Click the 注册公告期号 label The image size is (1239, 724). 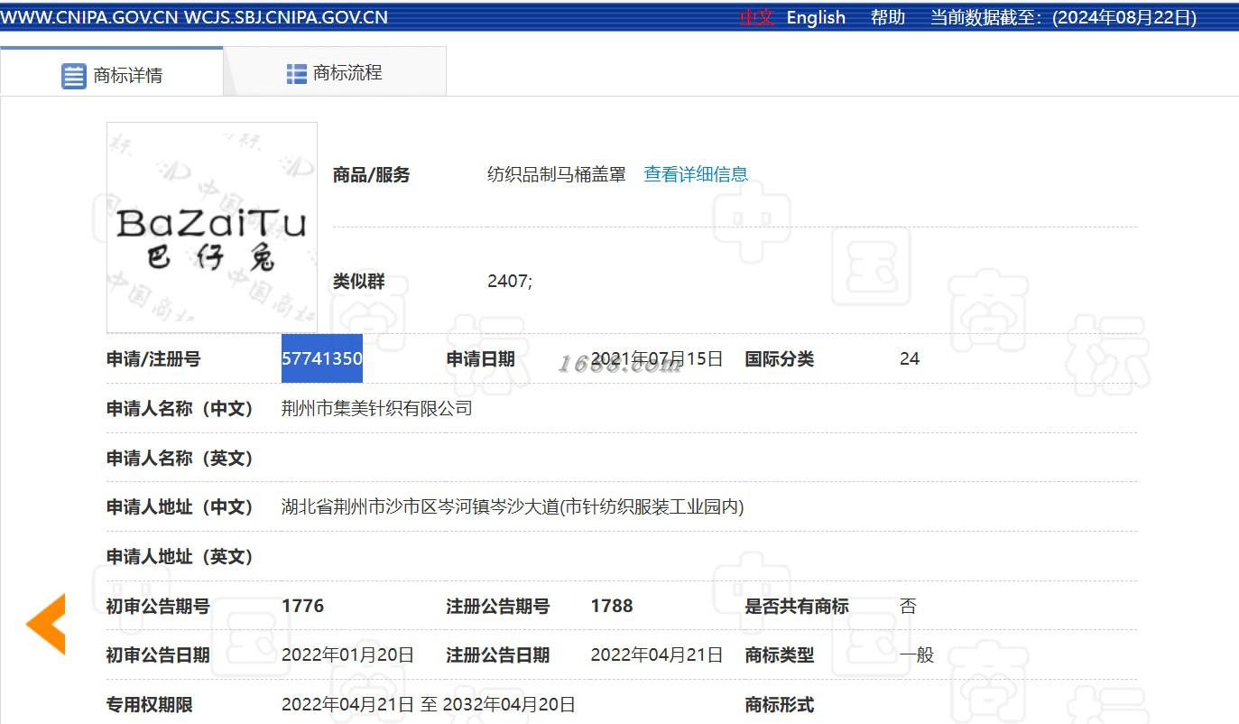497,606
